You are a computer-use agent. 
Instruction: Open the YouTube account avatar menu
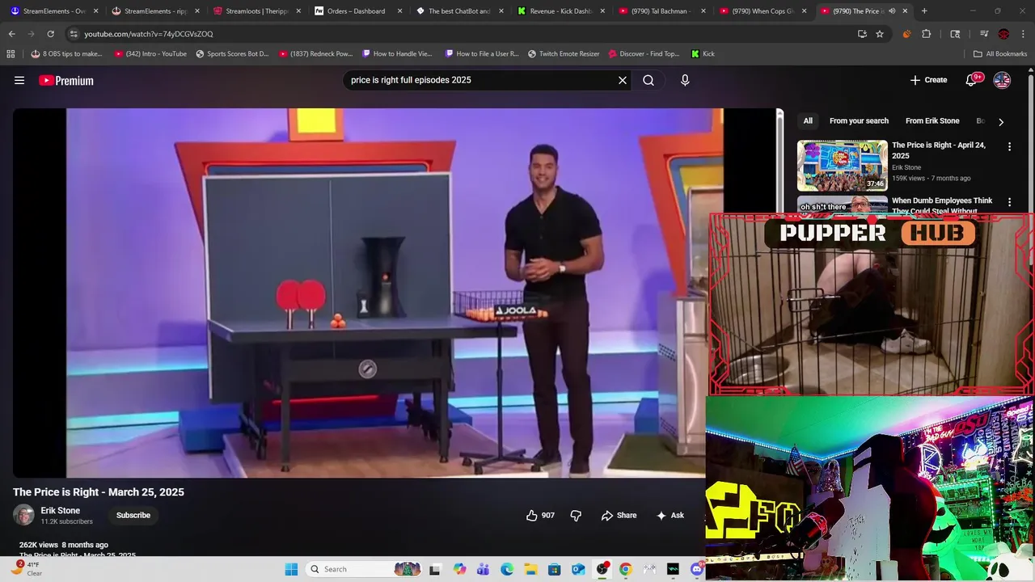click(x=1002, y=80)
